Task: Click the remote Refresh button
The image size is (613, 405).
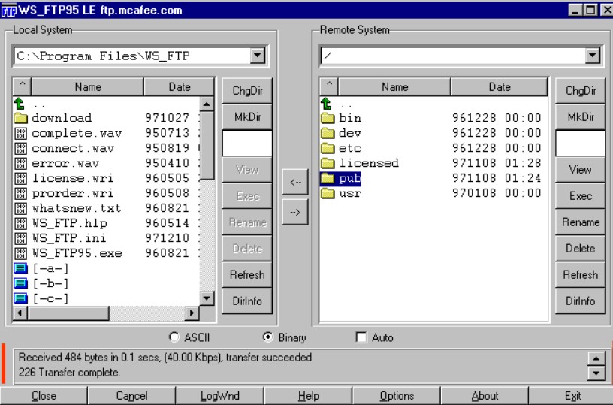Action: point(580,275)
